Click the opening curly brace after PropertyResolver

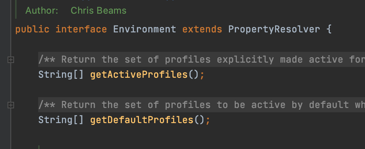329,30
